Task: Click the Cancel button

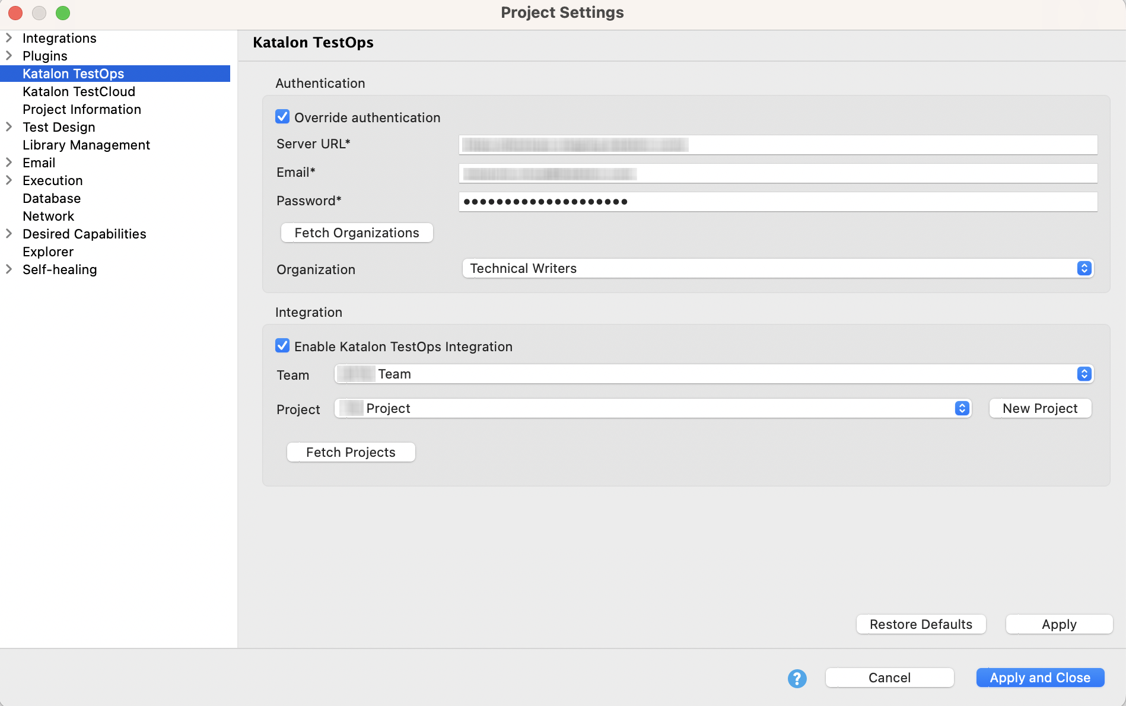Action: [889, 678]
